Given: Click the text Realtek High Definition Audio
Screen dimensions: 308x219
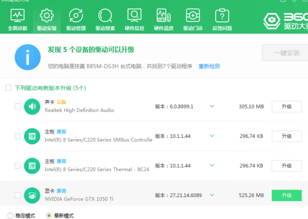Looking at the screenshot, I should coord(79,110).
